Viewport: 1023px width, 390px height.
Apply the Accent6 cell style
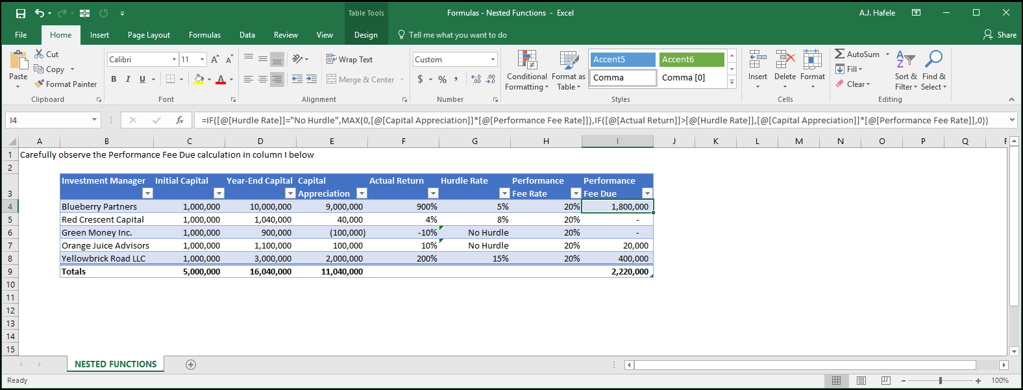[x=692, y=59]
